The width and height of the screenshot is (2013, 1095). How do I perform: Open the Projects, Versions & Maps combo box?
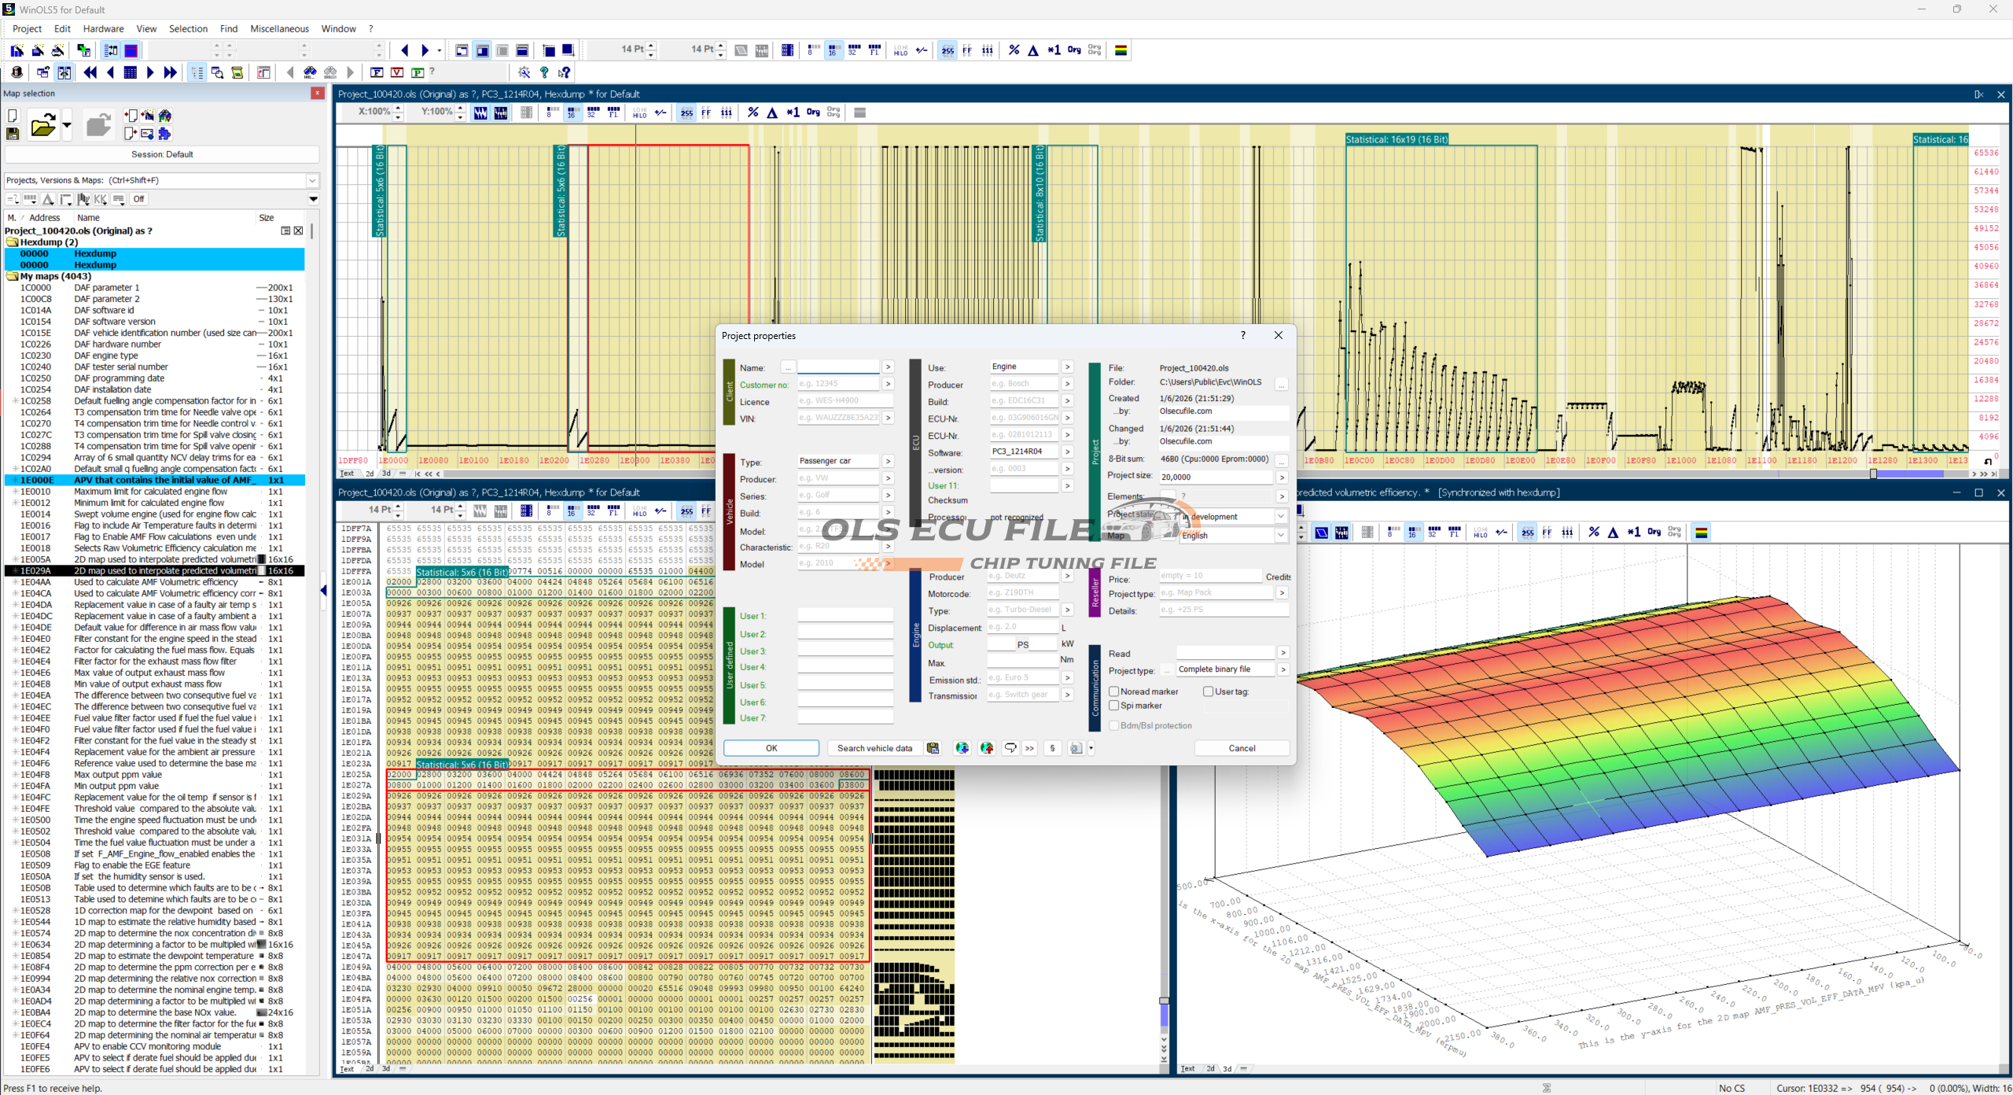[x=312, y=180]
